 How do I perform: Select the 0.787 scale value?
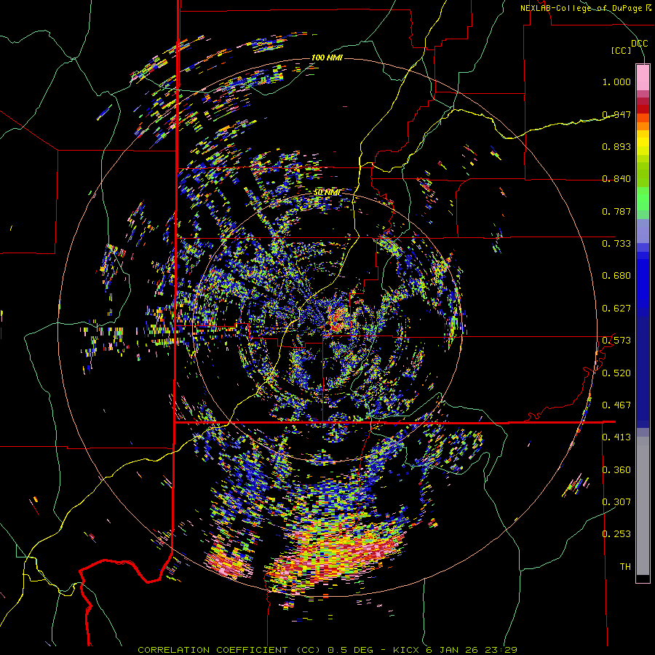[x=616, y=211]
